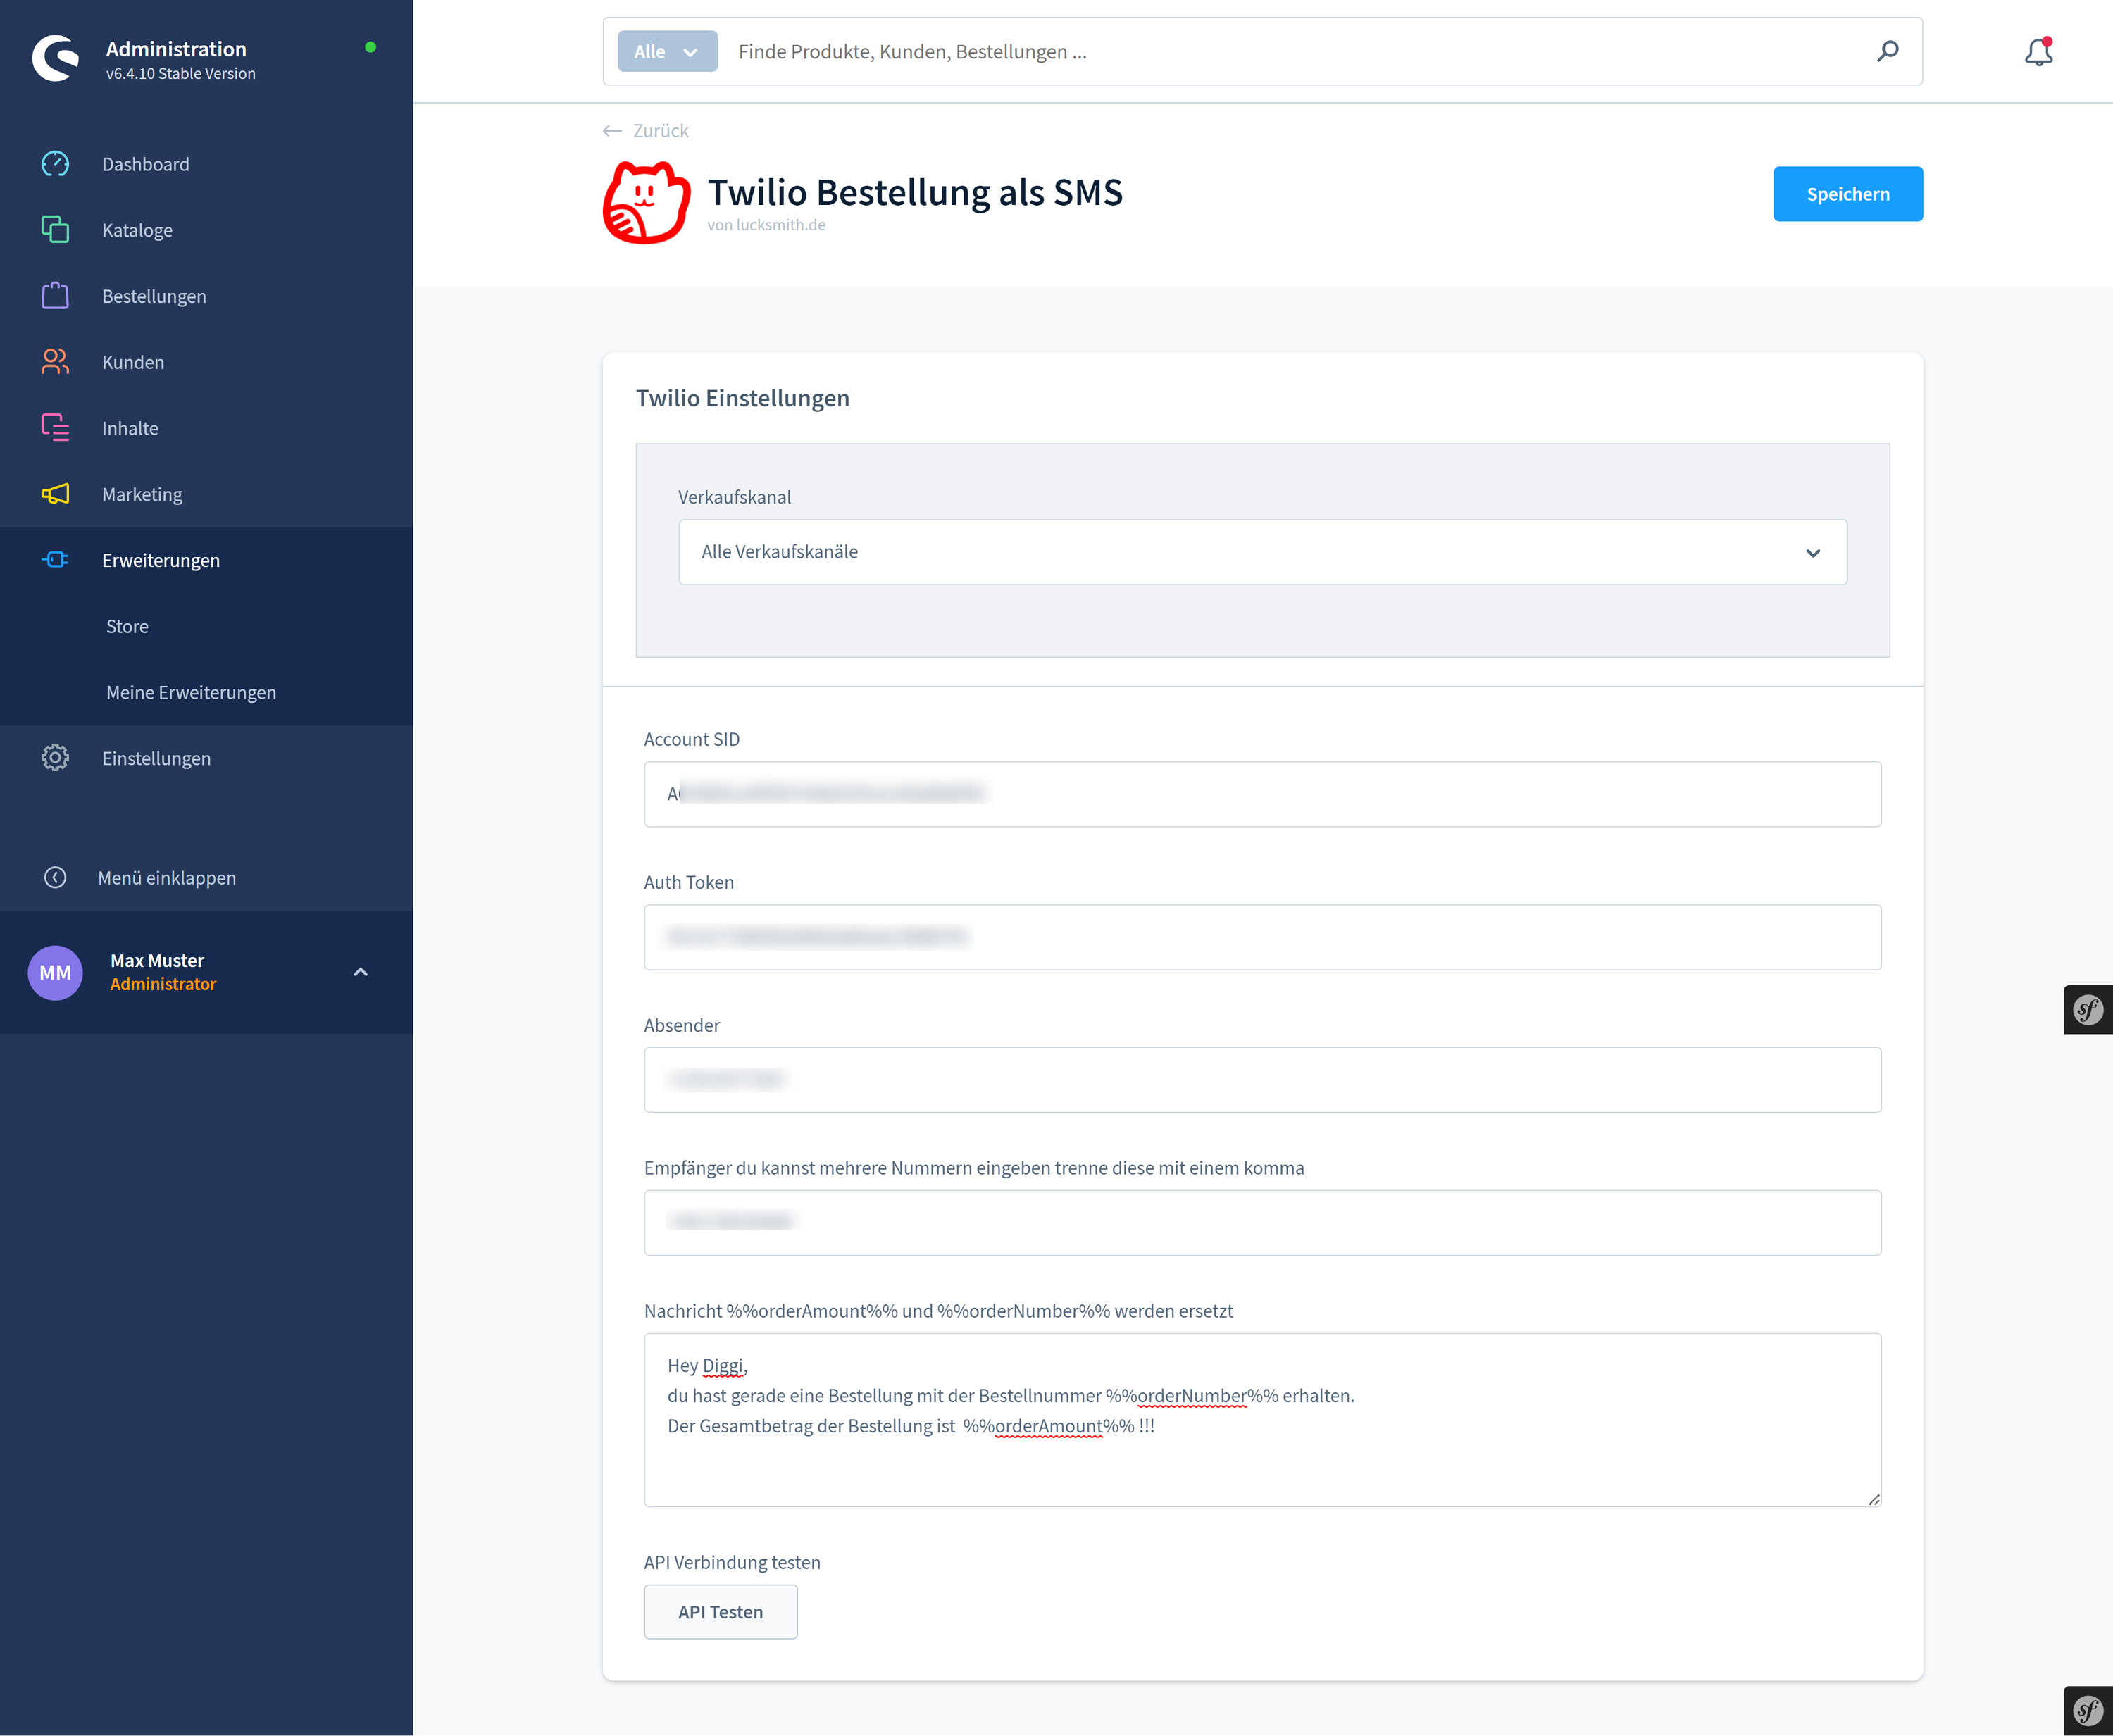Click the Zurück link
The width and height of the screenshot is (2113, 1736).
click(x=661, y=131)
